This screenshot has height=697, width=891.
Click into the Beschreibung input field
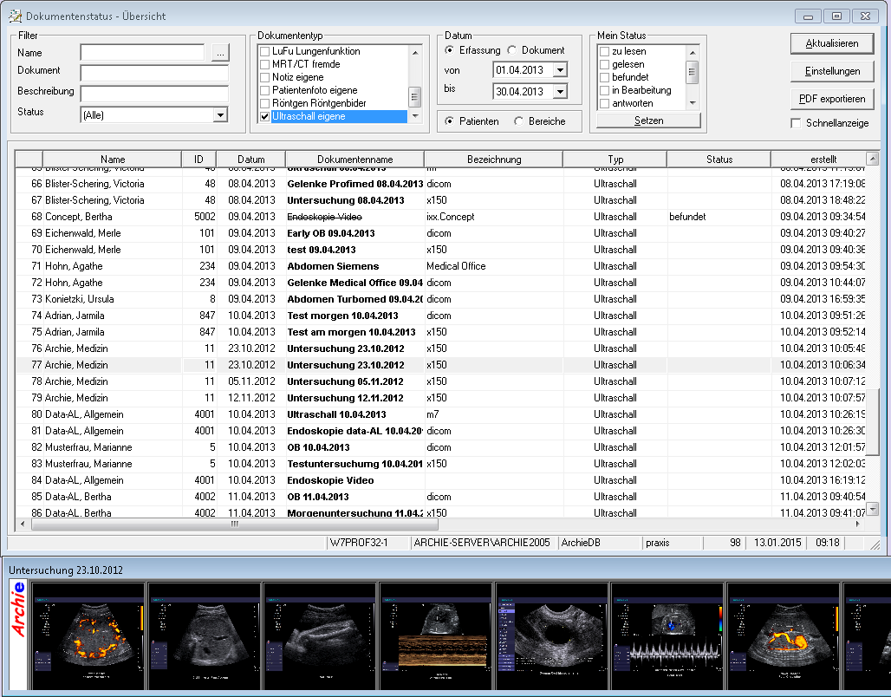pyautogui.click(x=154, y=93)
